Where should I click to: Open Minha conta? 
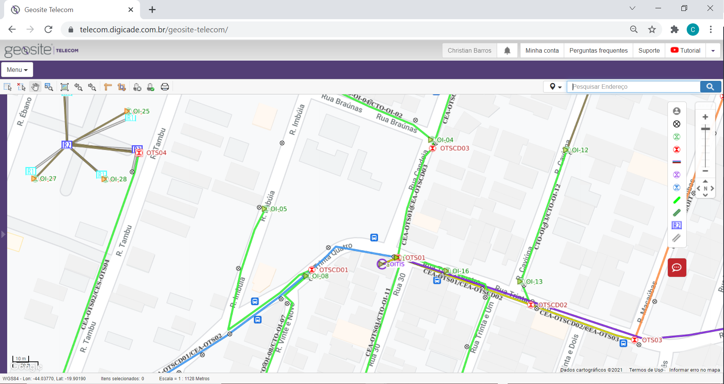(x=542, y=50)
